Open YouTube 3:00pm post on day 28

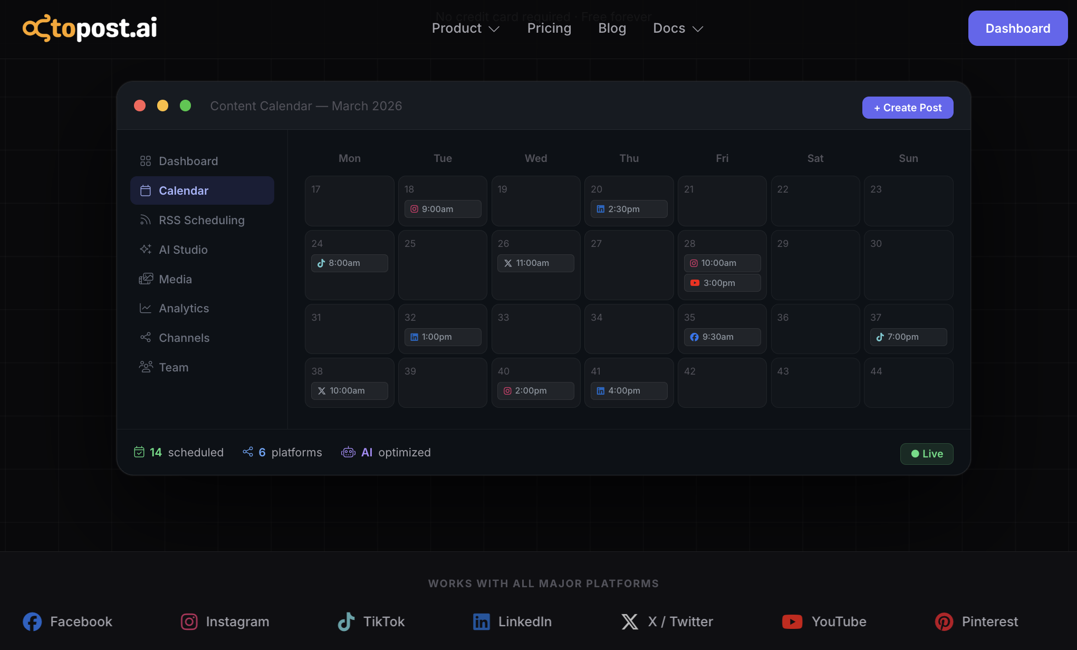point(722,283)
